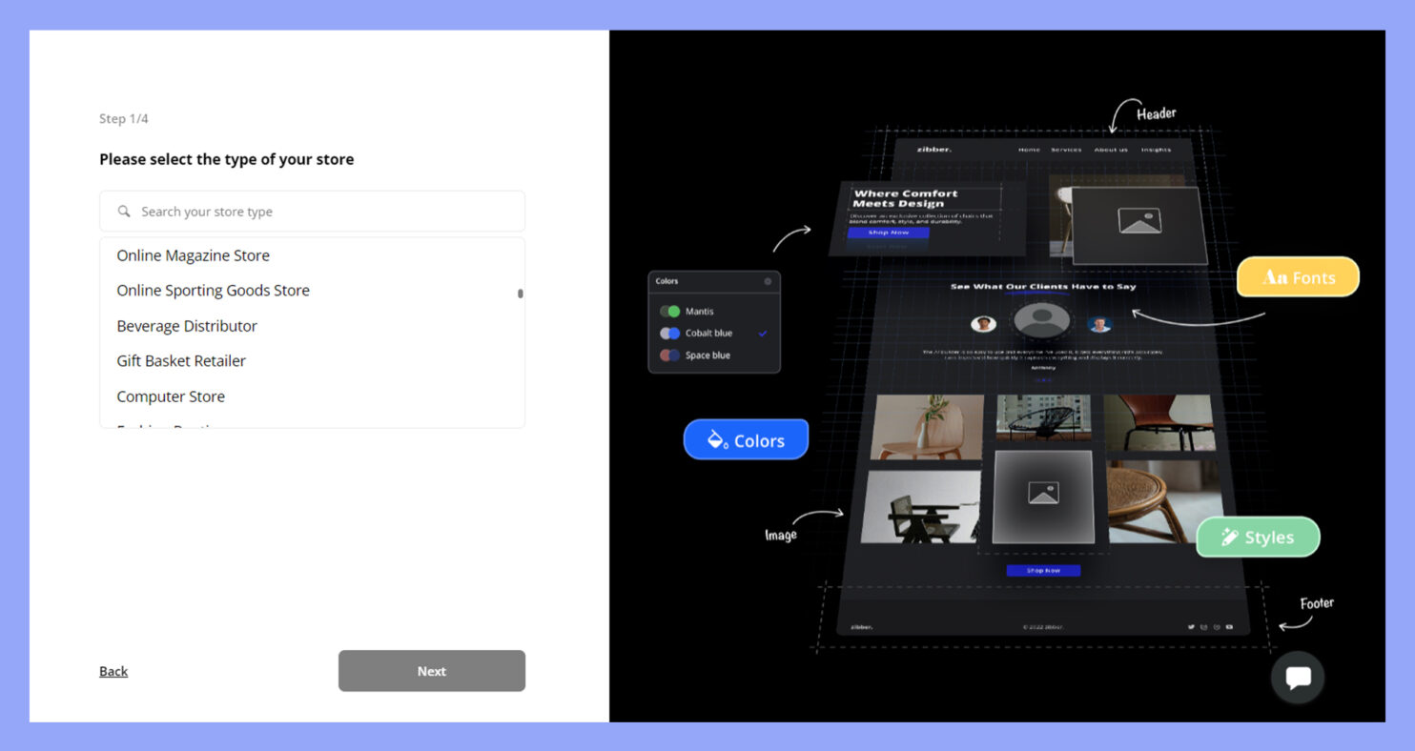Click the image placeholder icon in hero
This screenshot has height=751, width=1415.
coord(1138,222)
